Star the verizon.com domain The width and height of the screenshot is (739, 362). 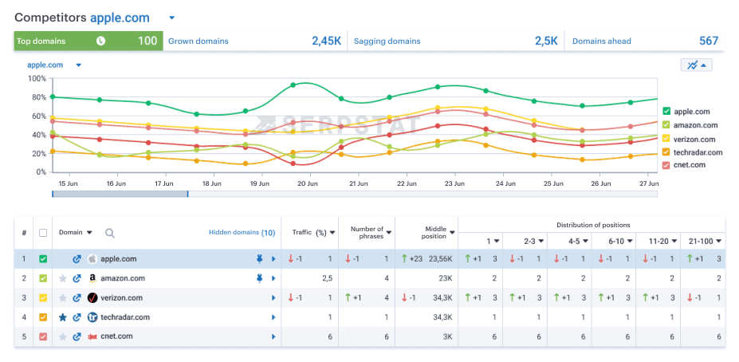click(63, 298)
